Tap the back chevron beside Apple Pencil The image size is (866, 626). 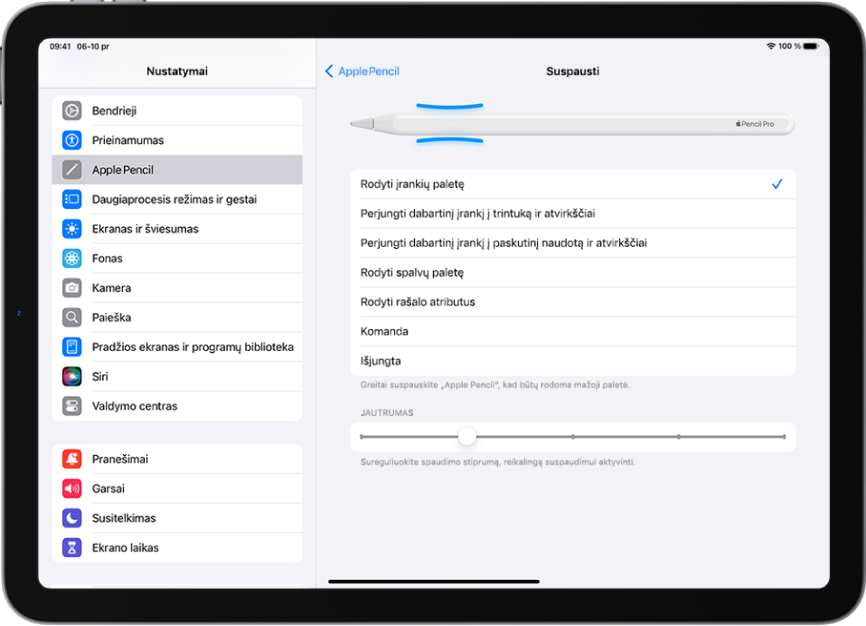pos(329,71)
